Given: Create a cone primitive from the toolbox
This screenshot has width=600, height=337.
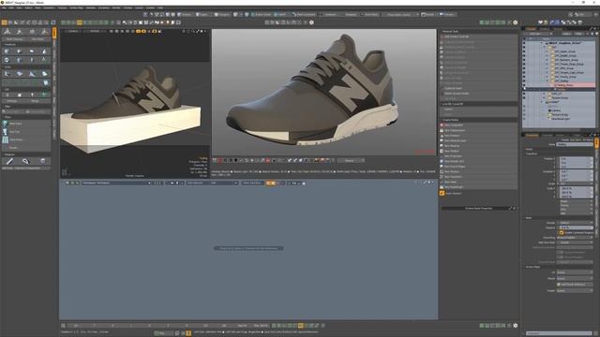Looking at the screenshot, I should click(x=44, y=51).
